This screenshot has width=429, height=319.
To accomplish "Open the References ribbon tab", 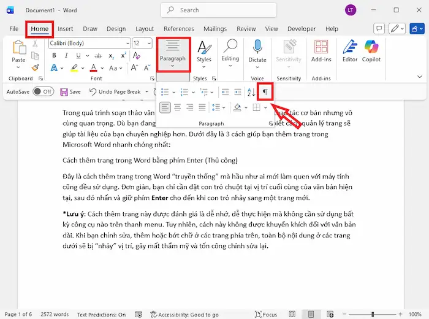I will [x=178, y=29].
